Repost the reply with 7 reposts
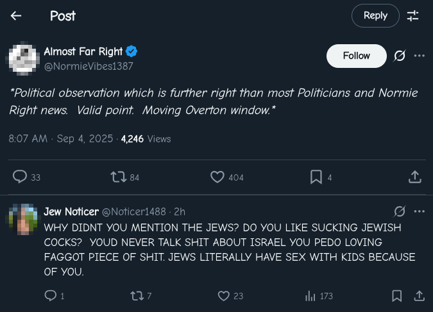 [x=136, y=296]
